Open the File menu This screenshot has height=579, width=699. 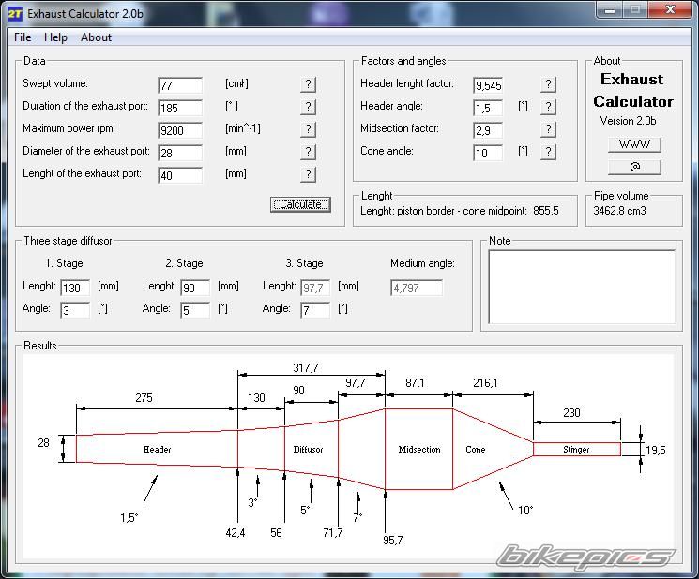(x=23, y=37)
